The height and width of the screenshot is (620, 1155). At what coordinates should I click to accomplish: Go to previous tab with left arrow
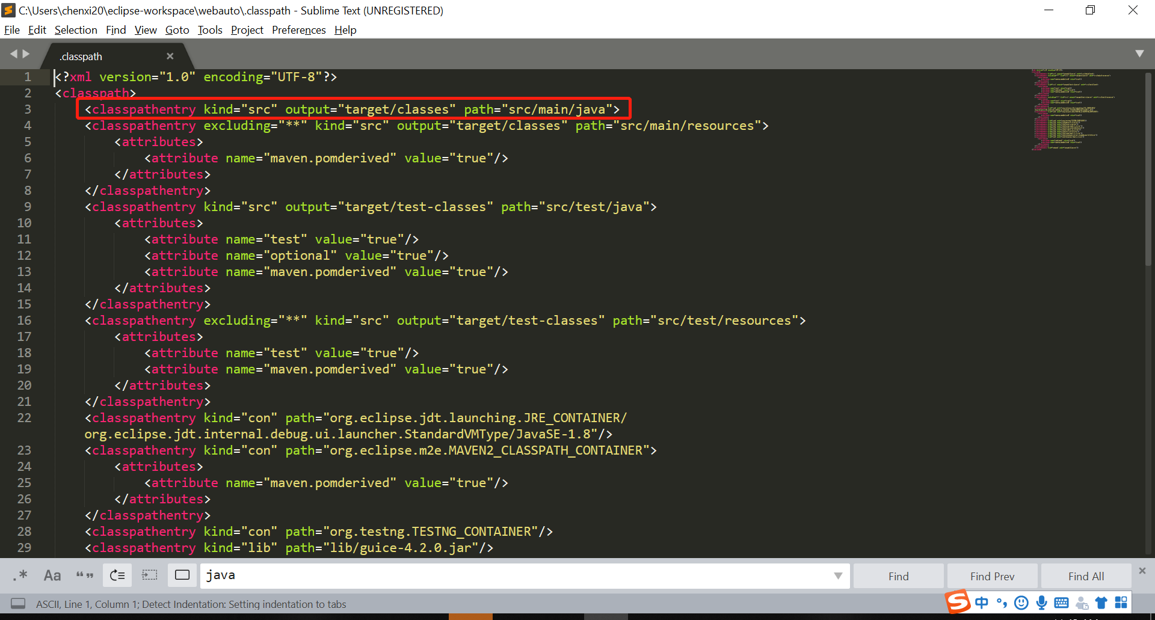pos(14,54)
